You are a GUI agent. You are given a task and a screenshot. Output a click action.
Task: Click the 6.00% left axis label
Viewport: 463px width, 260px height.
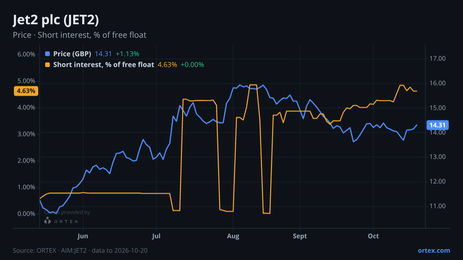[x=26, y=54]
